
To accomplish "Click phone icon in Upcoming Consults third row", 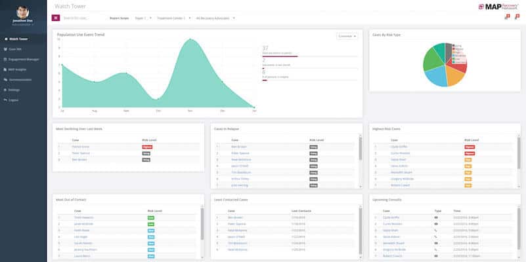I will [x=436, y=231].
